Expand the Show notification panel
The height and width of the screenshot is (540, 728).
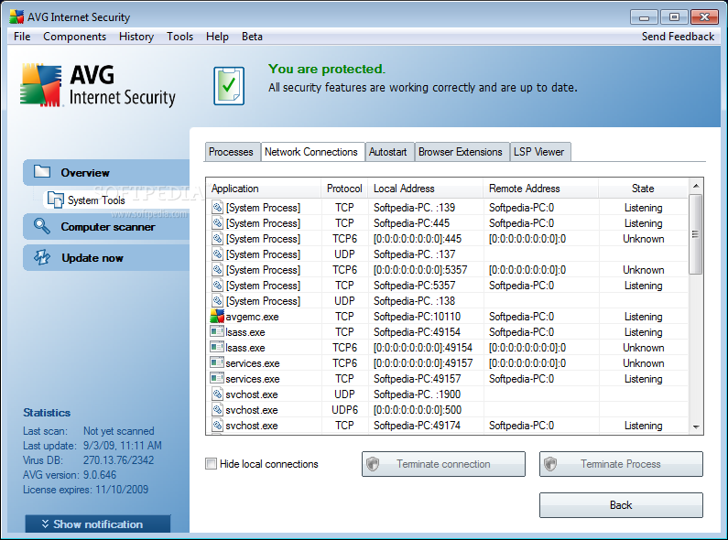98,524
